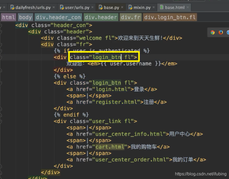Jump to div.header_con breadcrumb

coord(58,17)
